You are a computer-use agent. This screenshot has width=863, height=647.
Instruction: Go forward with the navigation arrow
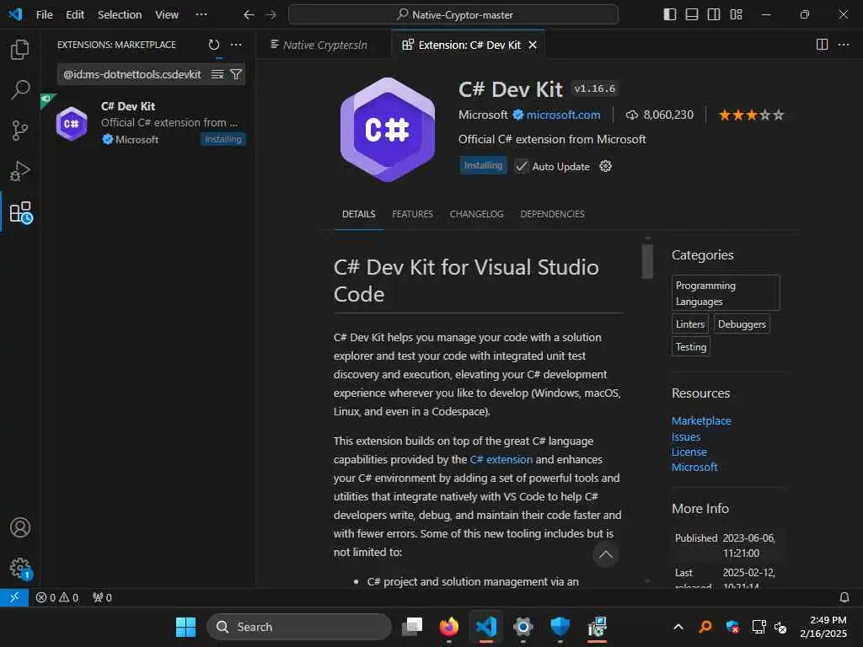[x=271, y=15]
